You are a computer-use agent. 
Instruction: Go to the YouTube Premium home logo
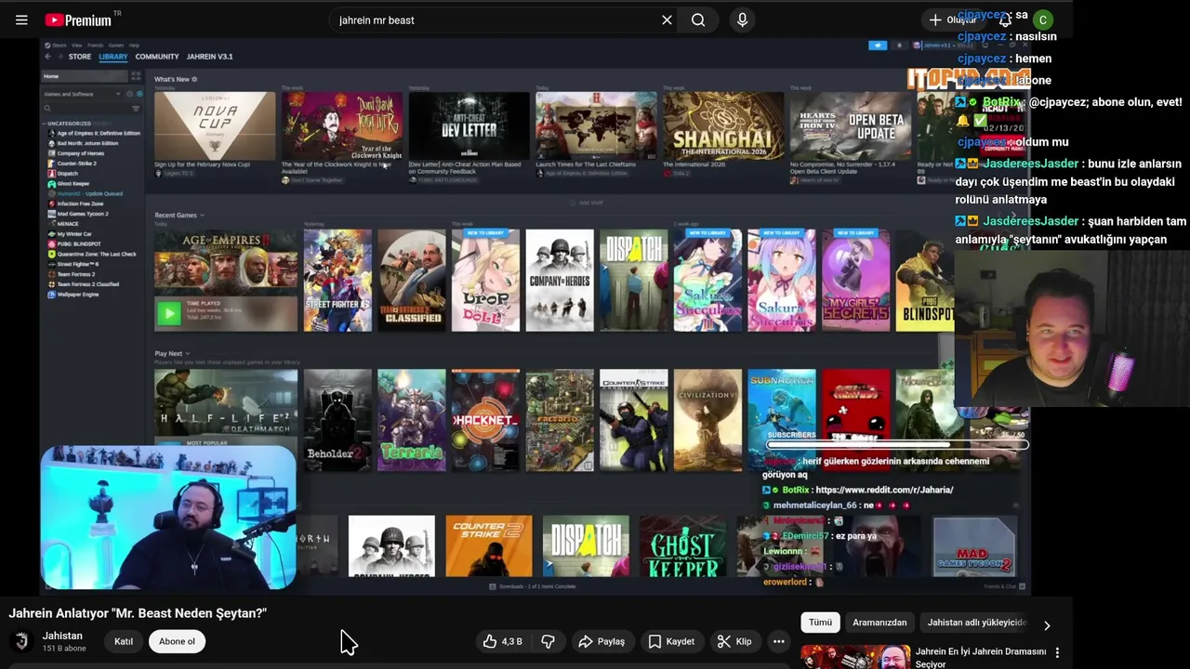click(x=80, y=20)
